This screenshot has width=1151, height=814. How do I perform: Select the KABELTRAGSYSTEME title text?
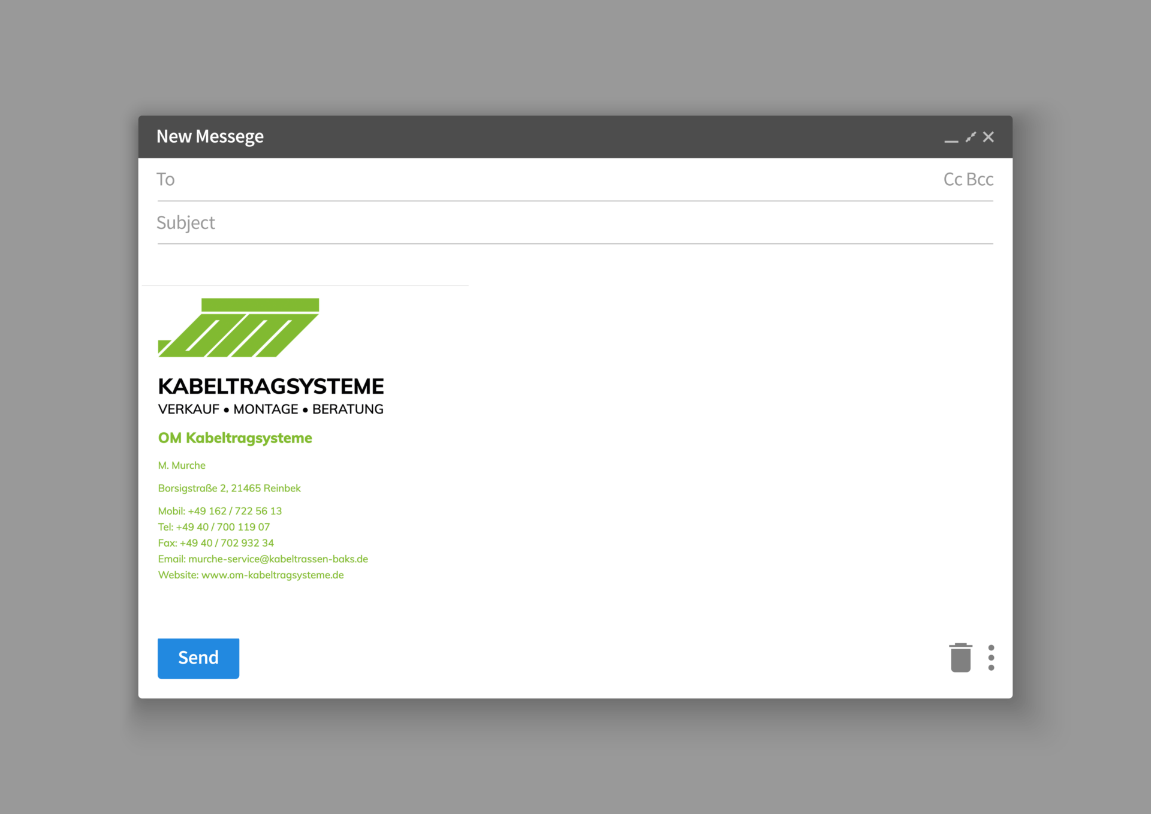click(x=271, y=387)
